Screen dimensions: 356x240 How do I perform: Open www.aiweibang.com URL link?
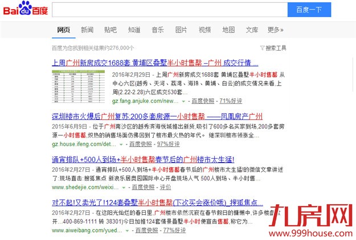point(87,230)
